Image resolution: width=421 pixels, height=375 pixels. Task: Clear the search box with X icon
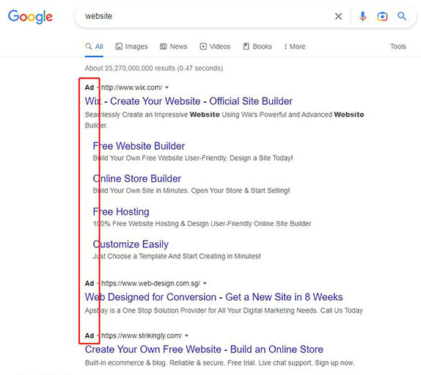[x=339, y=16]
